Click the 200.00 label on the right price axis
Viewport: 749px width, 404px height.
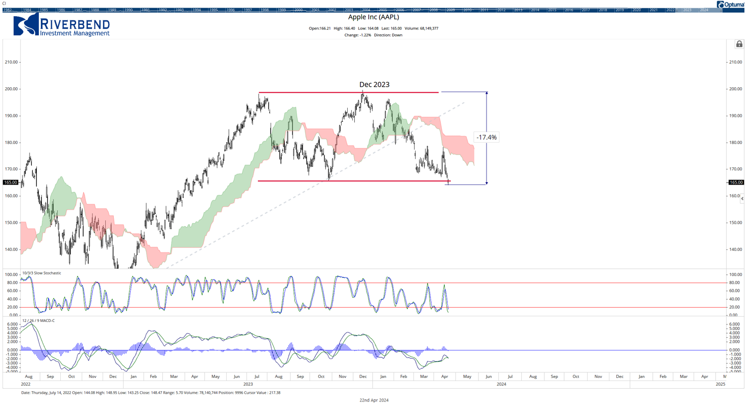(x=736, y=89)
